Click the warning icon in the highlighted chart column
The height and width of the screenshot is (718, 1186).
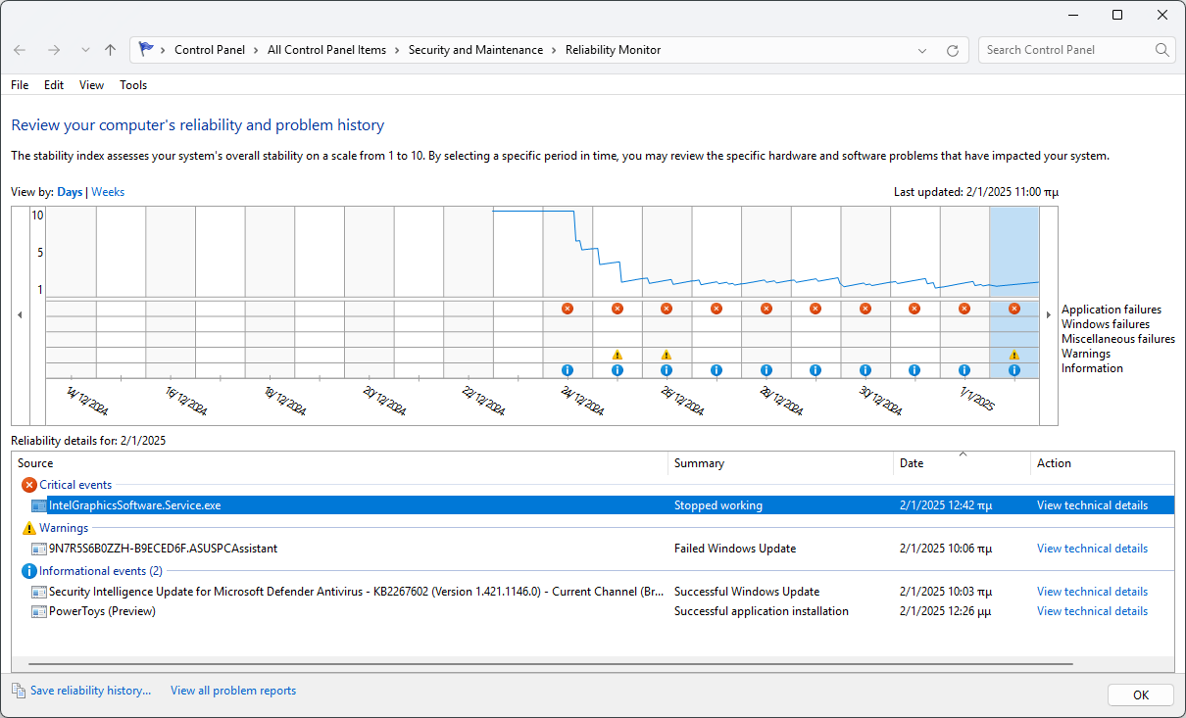[1013, 355]
